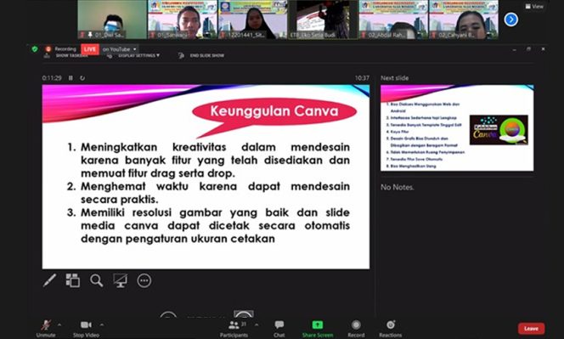Click the green Share Screen button
The height and width of the screenshot is (339, 564).
[x=318, y=328]
